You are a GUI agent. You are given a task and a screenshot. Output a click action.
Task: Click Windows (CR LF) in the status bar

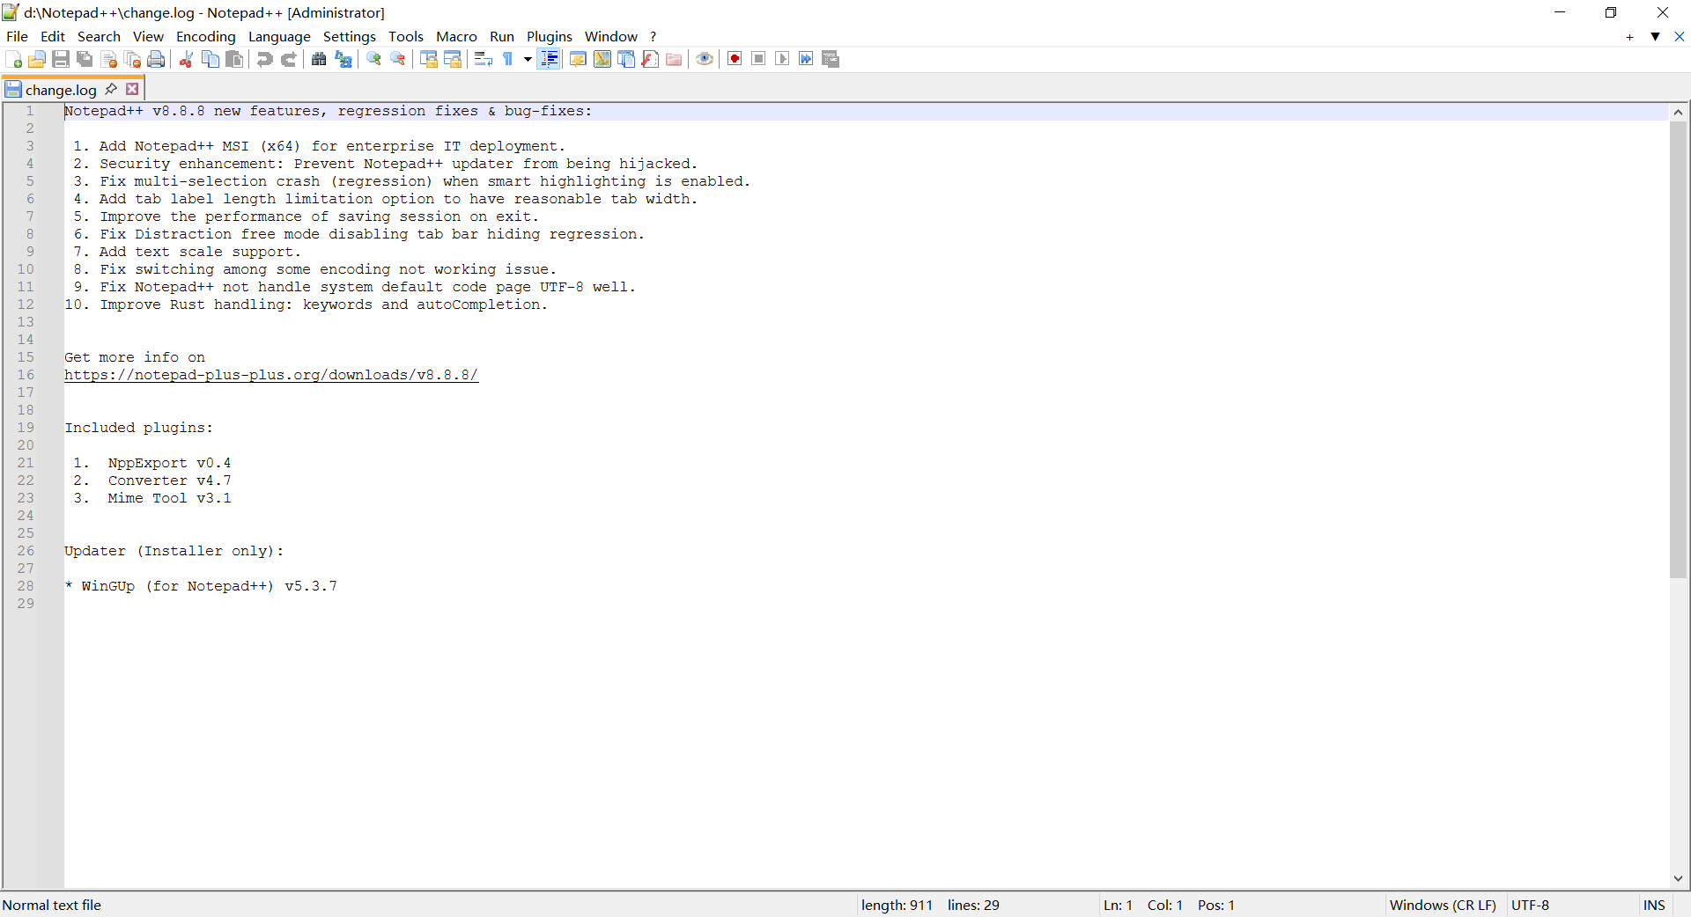click(1443, 905)
